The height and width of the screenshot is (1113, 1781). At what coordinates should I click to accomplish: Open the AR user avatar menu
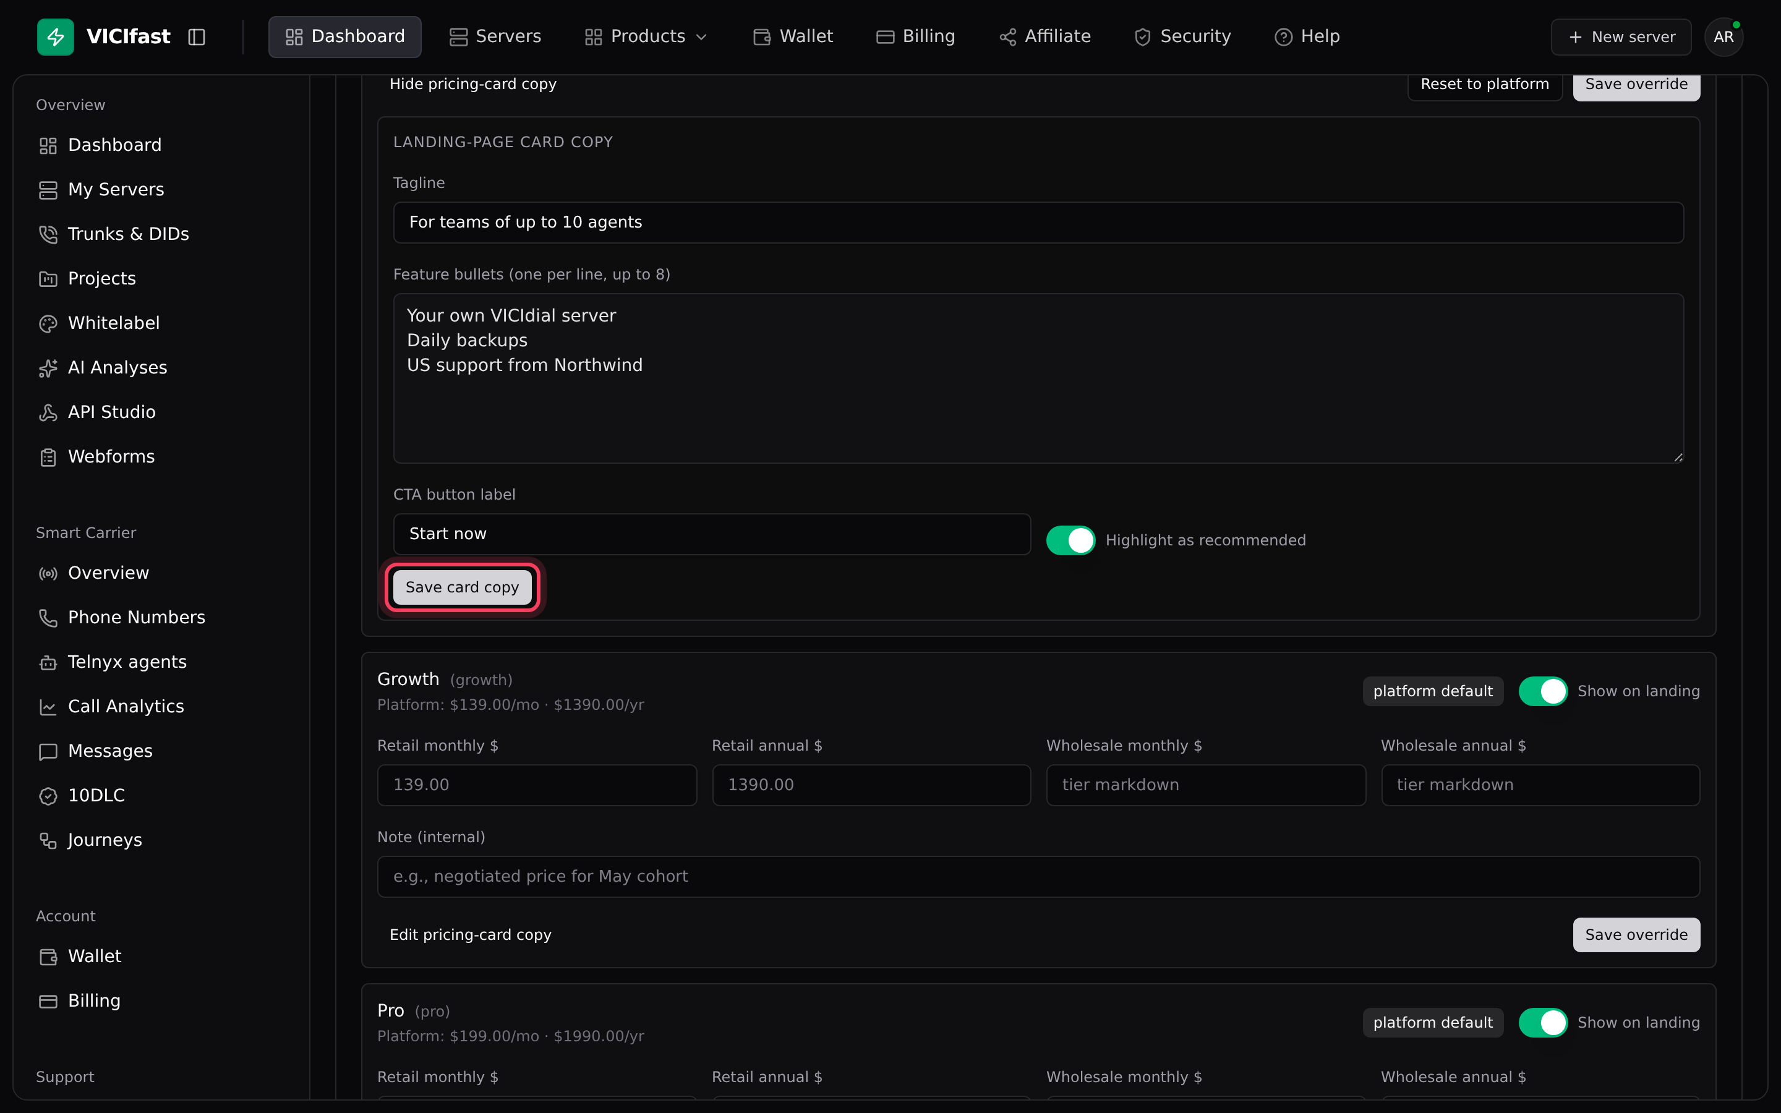click(1723, 37)
